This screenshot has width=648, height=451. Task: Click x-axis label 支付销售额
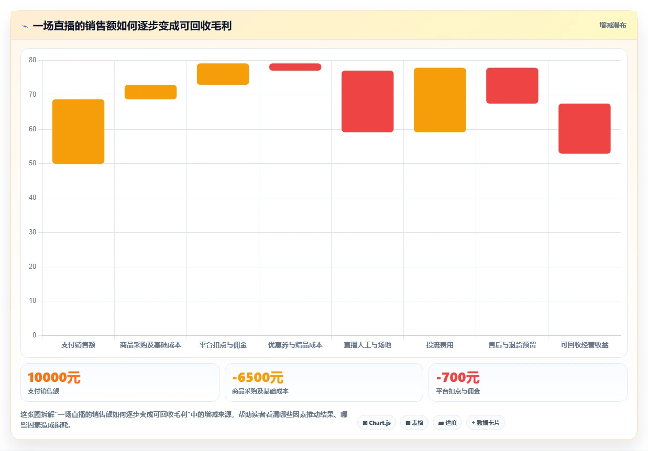(78, 345)
